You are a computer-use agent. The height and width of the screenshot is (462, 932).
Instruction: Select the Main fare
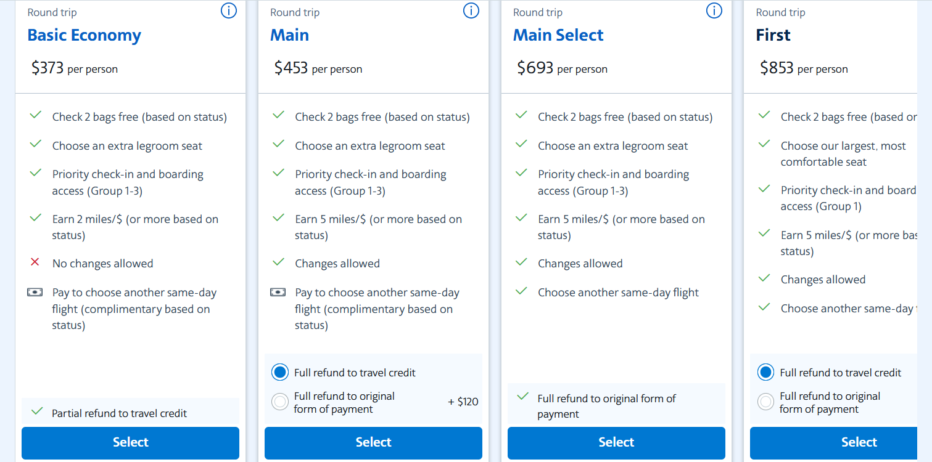coord(373,442)
